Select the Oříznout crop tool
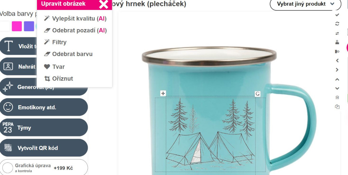Viewport: 348px width, 175px height. [59, 79]
